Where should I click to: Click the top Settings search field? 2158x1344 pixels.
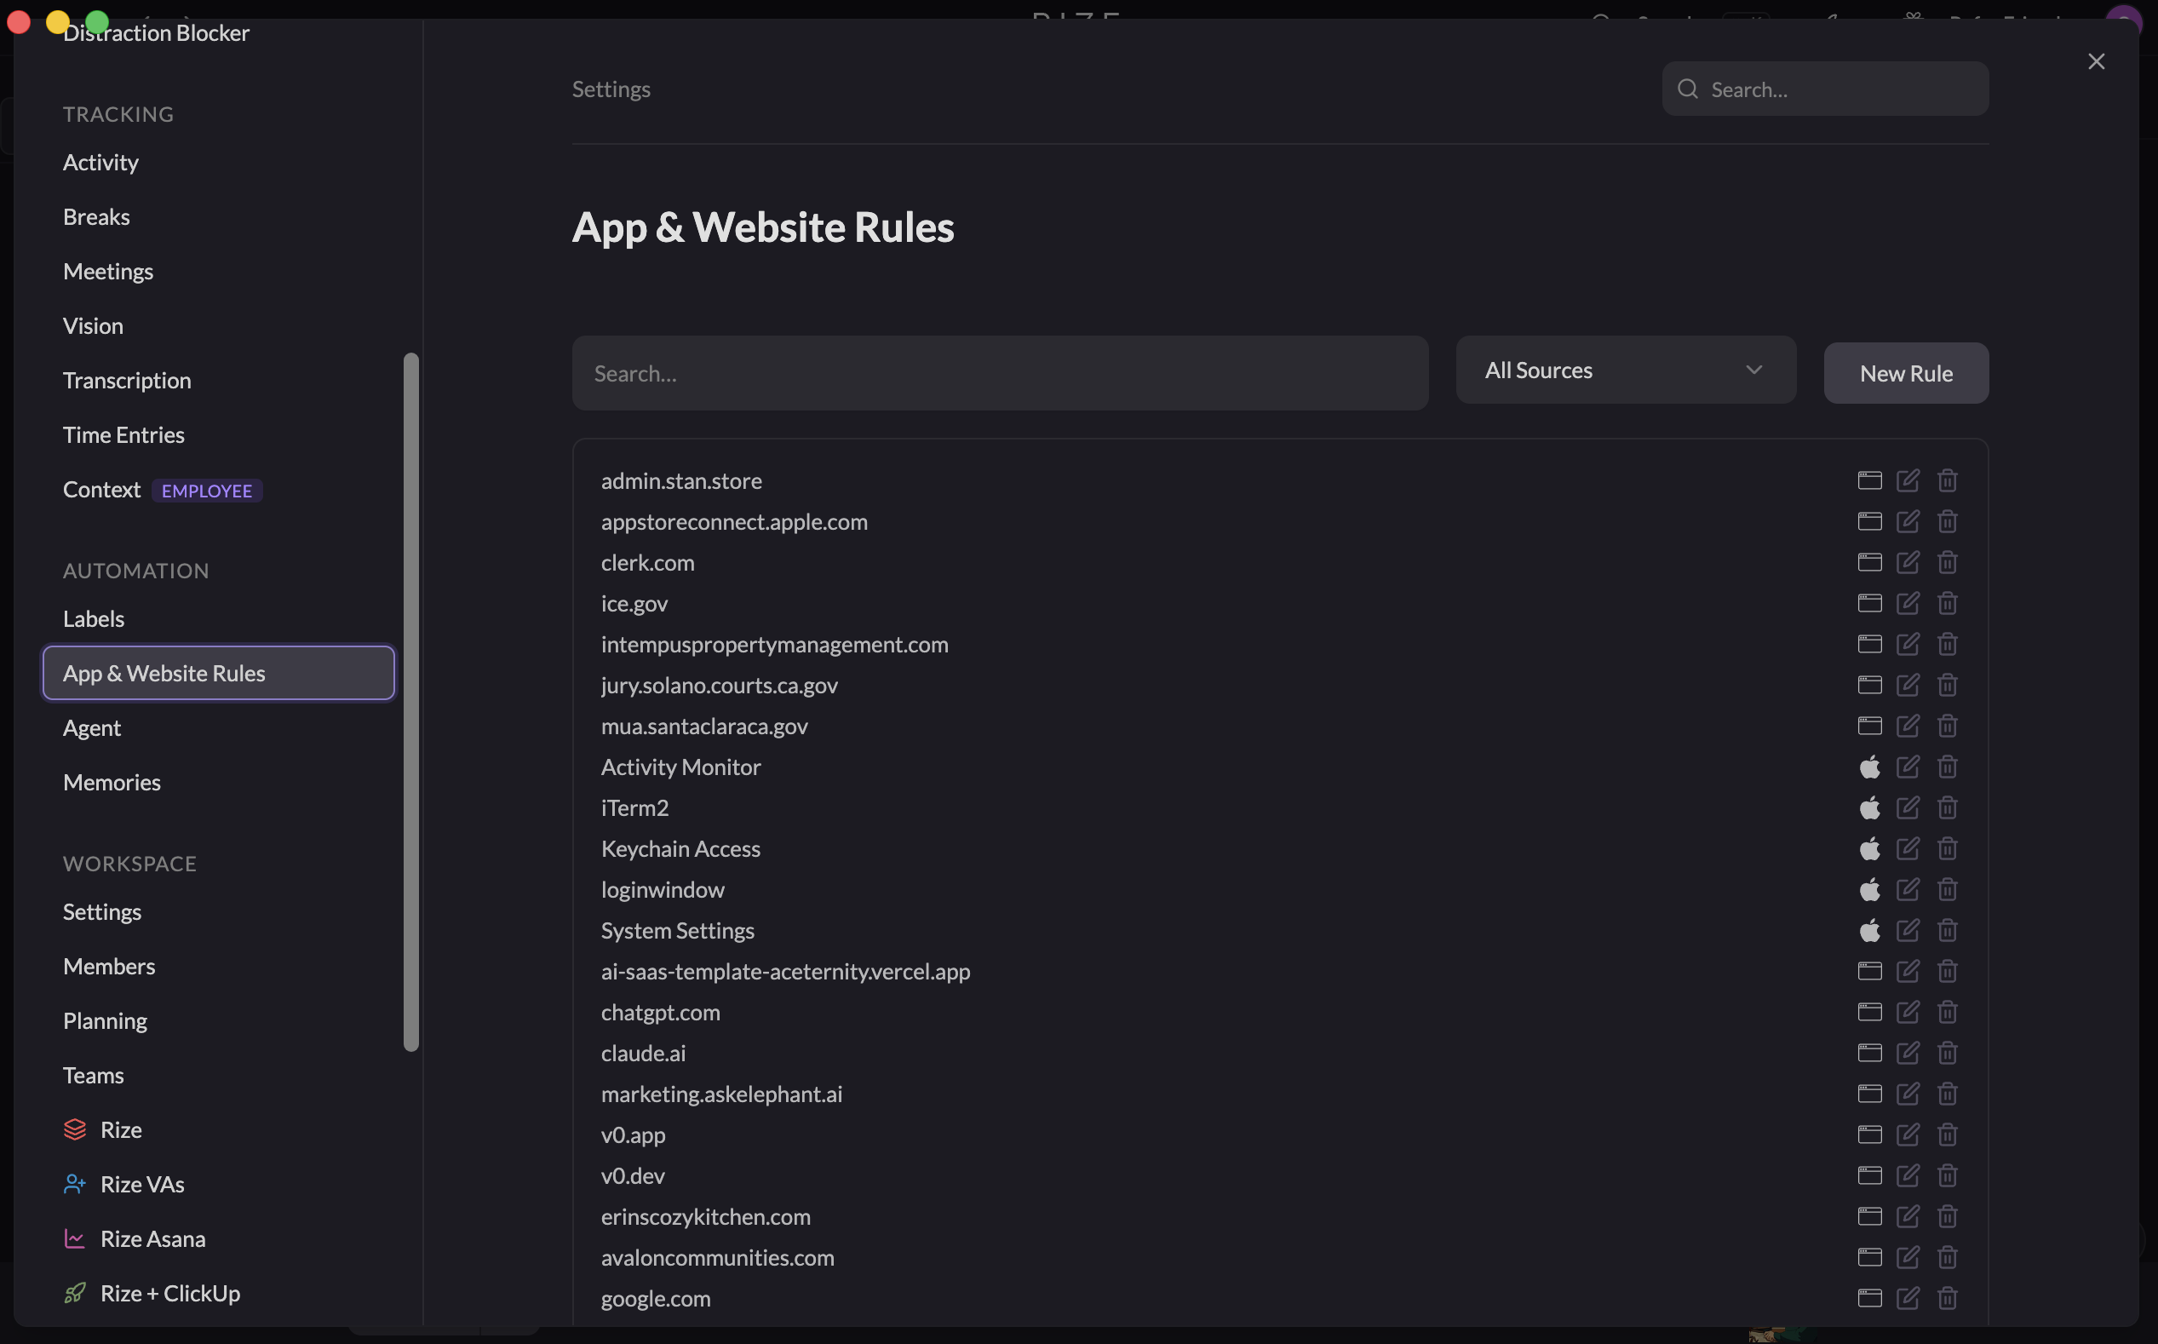point(1825,89)
